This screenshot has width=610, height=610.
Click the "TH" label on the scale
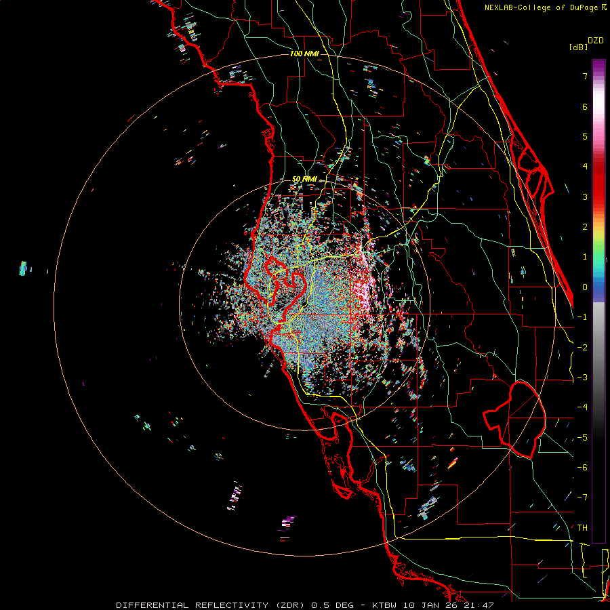(582, 528)
